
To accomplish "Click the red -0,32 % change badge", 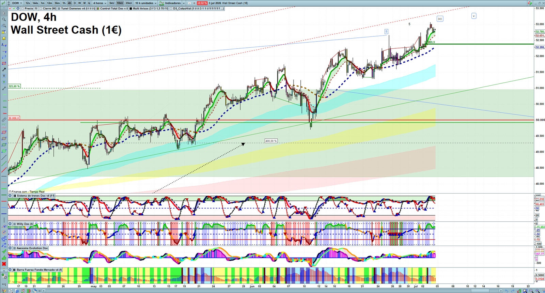I will click(x=202, y=3).
